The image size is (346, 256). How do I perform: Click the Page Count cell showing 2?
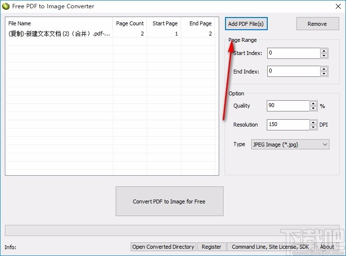click(x=130, y=34)
